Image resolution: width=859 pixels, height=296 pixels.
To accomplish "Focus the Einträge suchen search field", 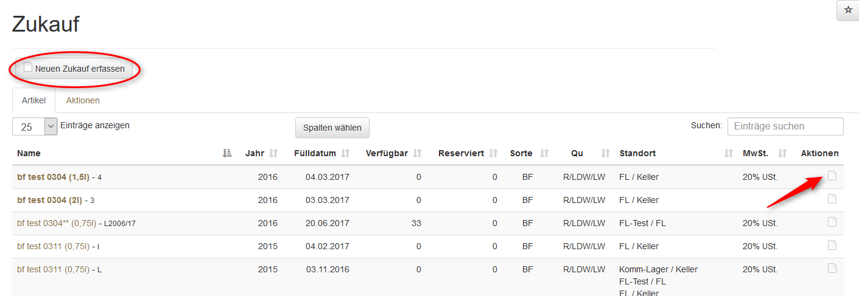I will pos(785,126).
